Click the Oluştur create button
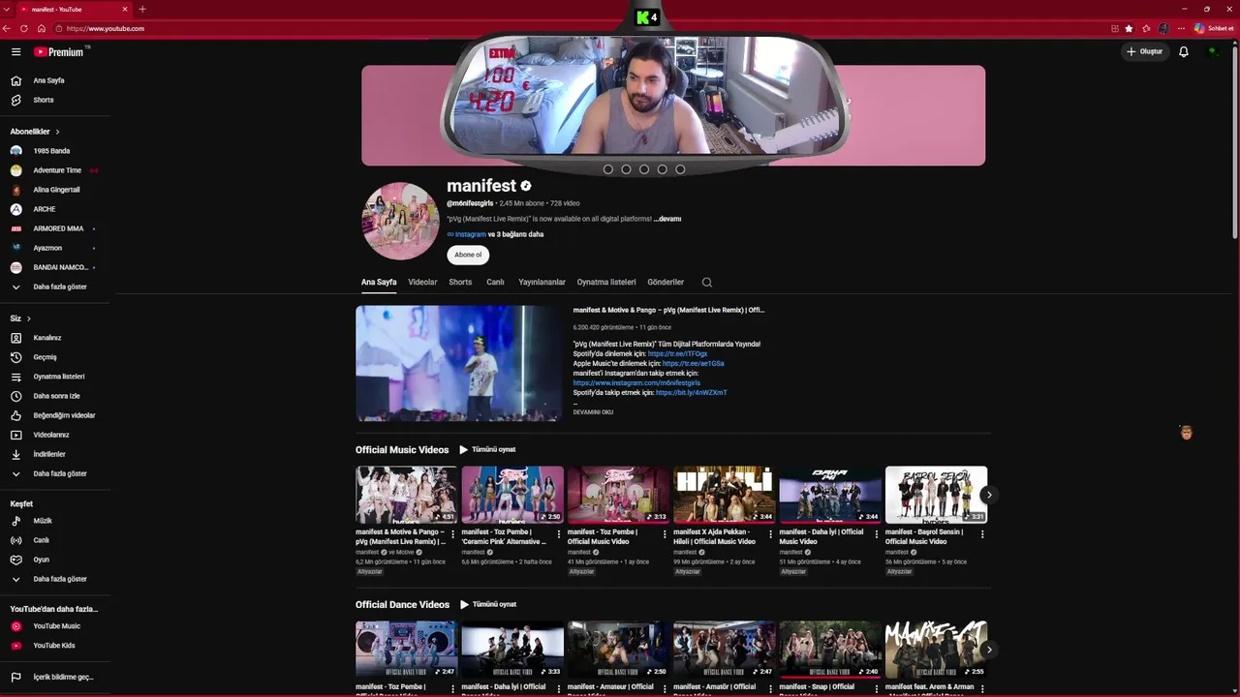The width and height of the screenshot is (1240, 697). pyautogui.click(x=1144, y=52)
